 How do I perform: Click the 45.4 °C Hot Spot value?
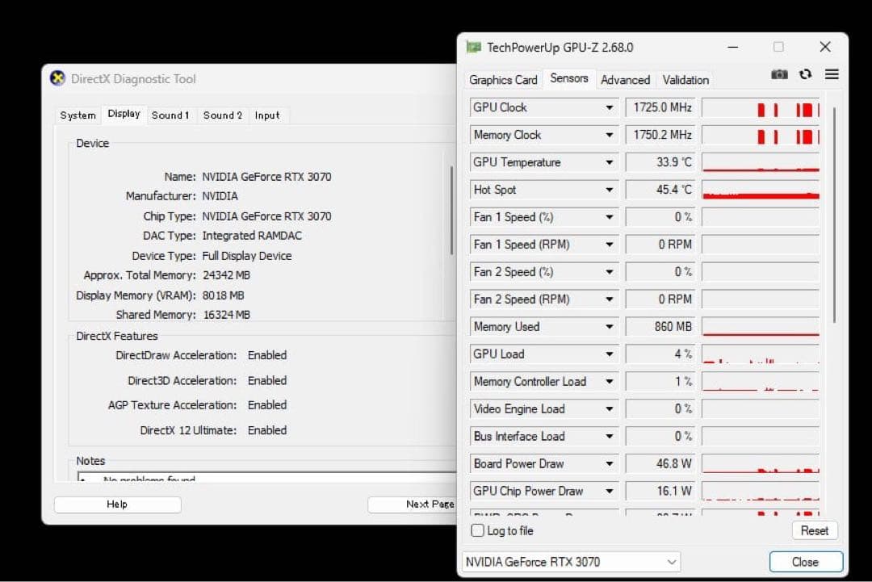660,190
